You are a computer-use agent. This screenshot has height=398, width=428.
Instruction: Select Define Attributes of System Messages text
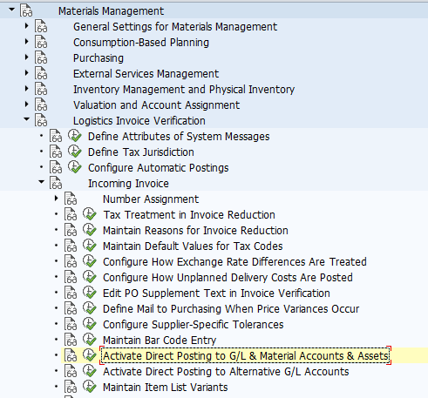click(x=179, y=137)
